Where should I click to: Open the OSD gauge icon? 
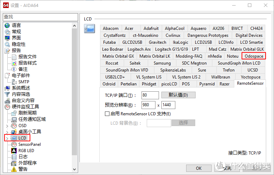click(14, 126)
